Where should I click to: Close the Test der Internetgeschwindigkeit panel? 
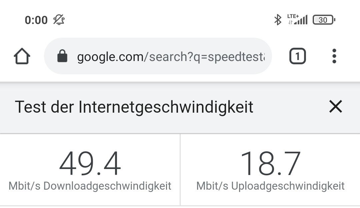(x=336, y=106)
